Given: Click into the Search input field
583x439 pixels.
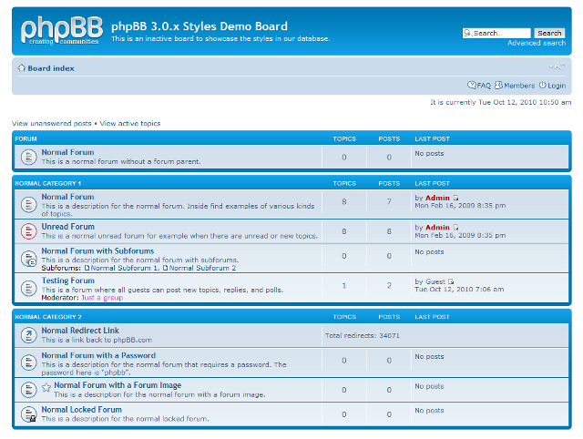Looking at the screenshot, I should point(496,33).
